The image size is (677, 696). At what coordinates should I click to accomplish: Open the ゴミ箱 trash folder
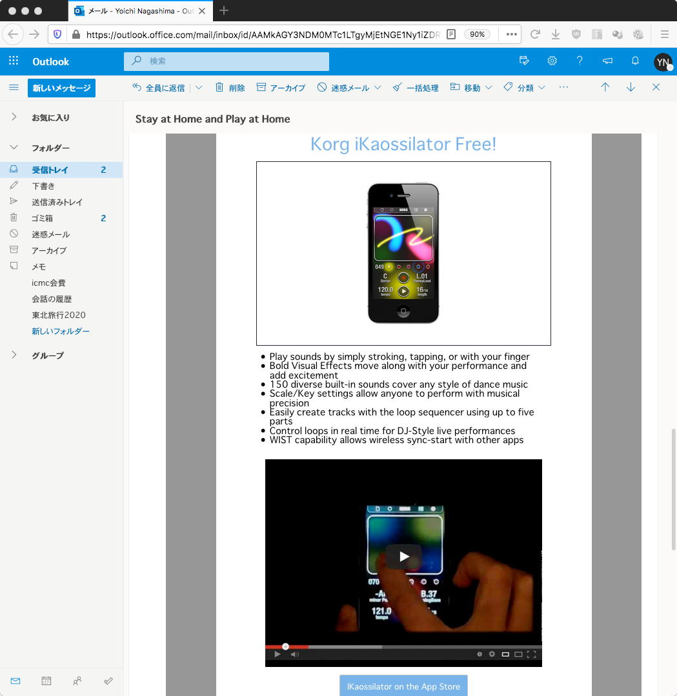(x=61, y=218)
